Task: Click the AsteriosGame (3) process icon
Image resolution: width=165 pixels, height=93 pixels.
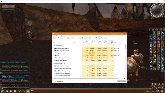Action: point(55,51)
